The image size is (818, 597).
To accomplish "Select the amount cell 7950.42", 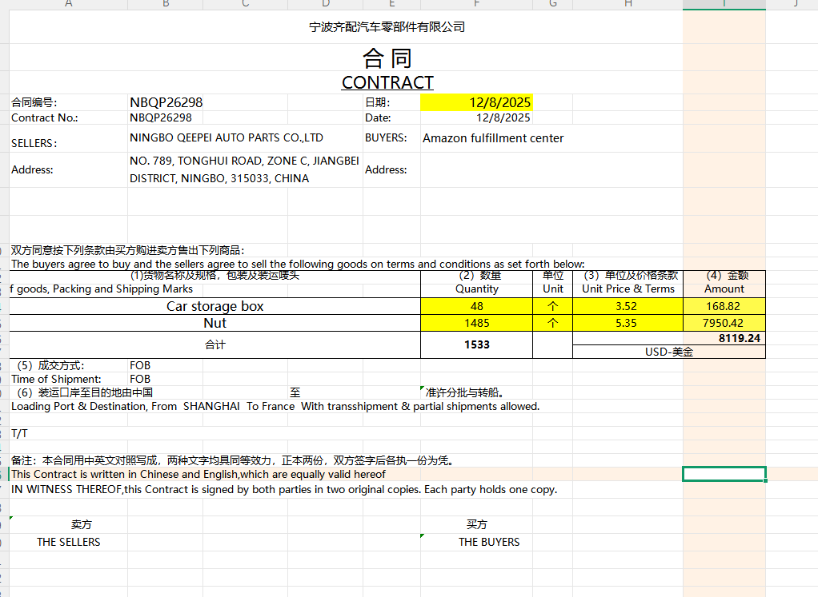I will 724,323.
